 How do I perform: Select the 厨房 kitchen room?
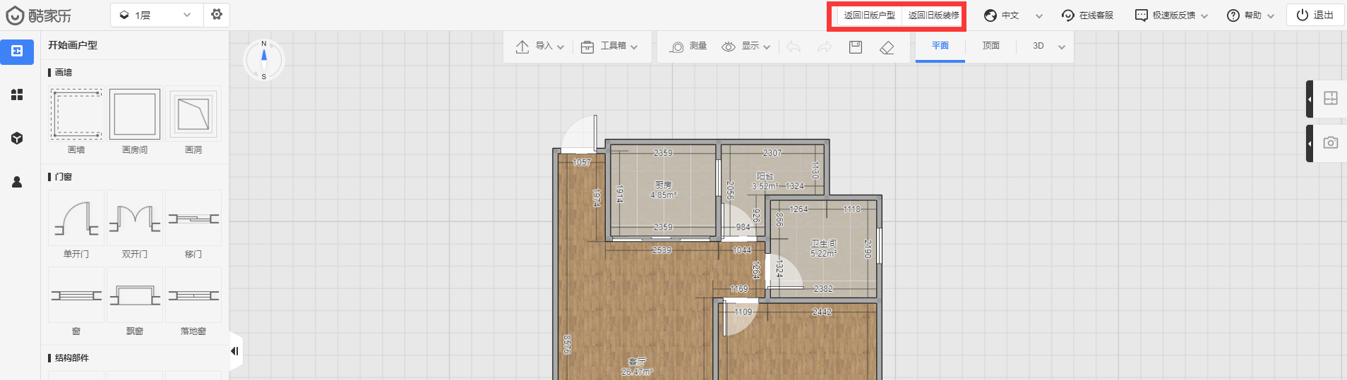click(x=663, y=190)
